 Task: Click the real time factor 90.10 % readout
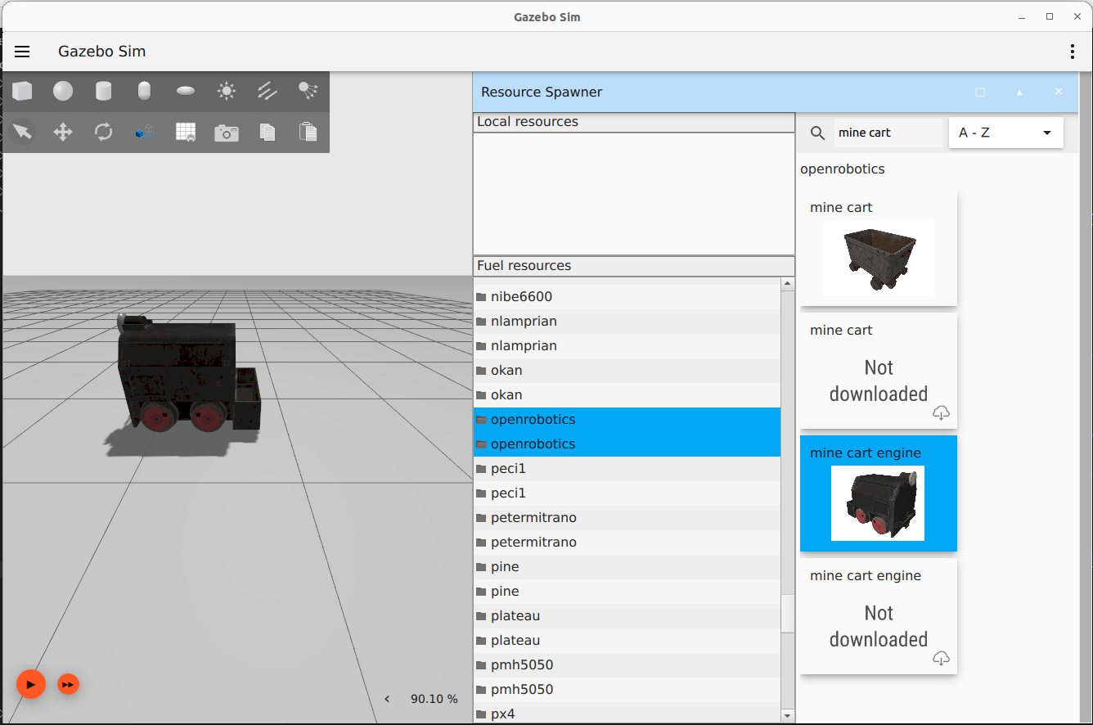(434, 699)
